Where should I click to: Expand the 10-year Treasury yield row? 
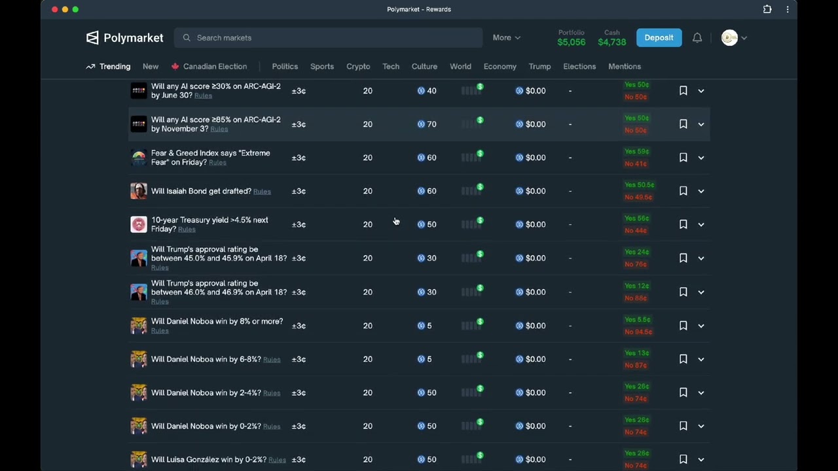701,224
